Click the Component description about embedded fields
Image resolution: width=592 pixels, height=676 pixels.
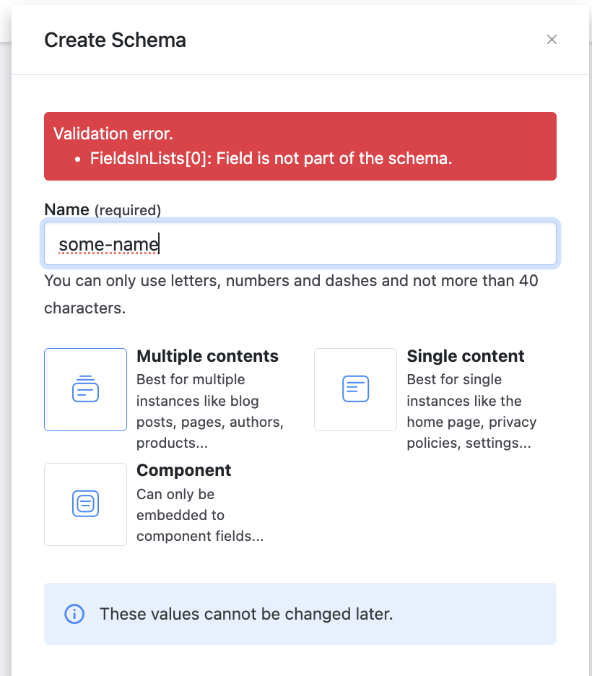tap(199, 515)
